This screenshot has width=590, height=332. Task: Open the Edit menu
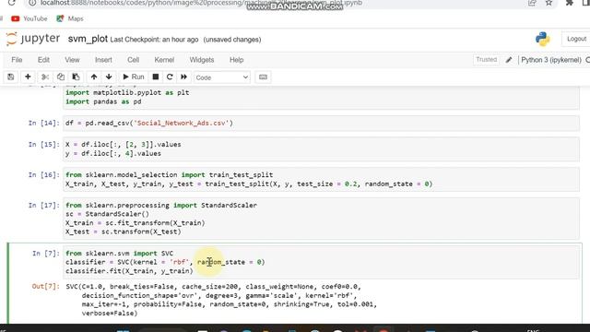[x=43, y=60]
